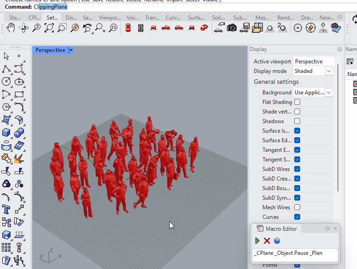The height and width of the screenshot is (269, 357).
Task: Toggle SubD Symmetry checkbox
Action: click(x=297, y=198)
